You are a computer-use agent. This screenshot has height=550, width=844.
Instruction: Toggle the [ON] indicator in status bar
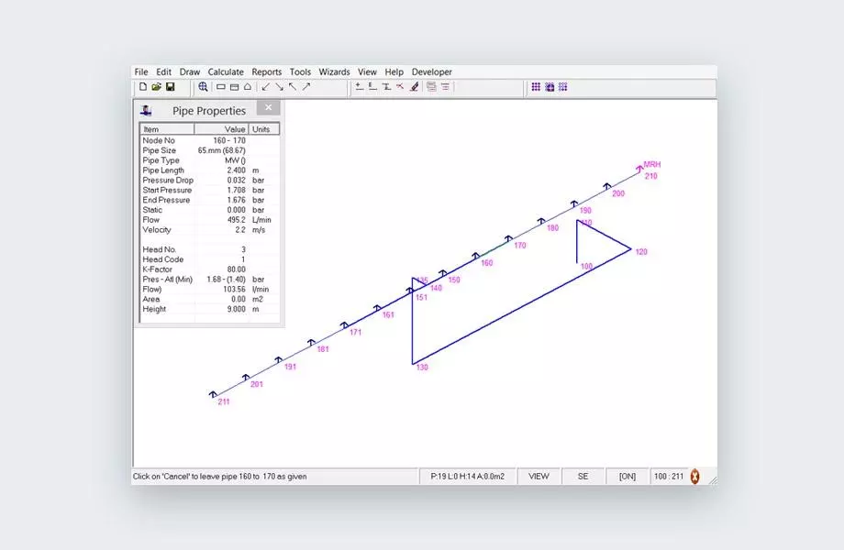(x=629, y=476)
